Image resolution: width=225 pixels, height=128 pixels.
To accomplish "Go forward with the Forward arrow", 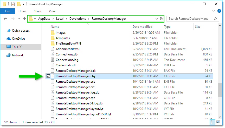I will coord(13,19).
